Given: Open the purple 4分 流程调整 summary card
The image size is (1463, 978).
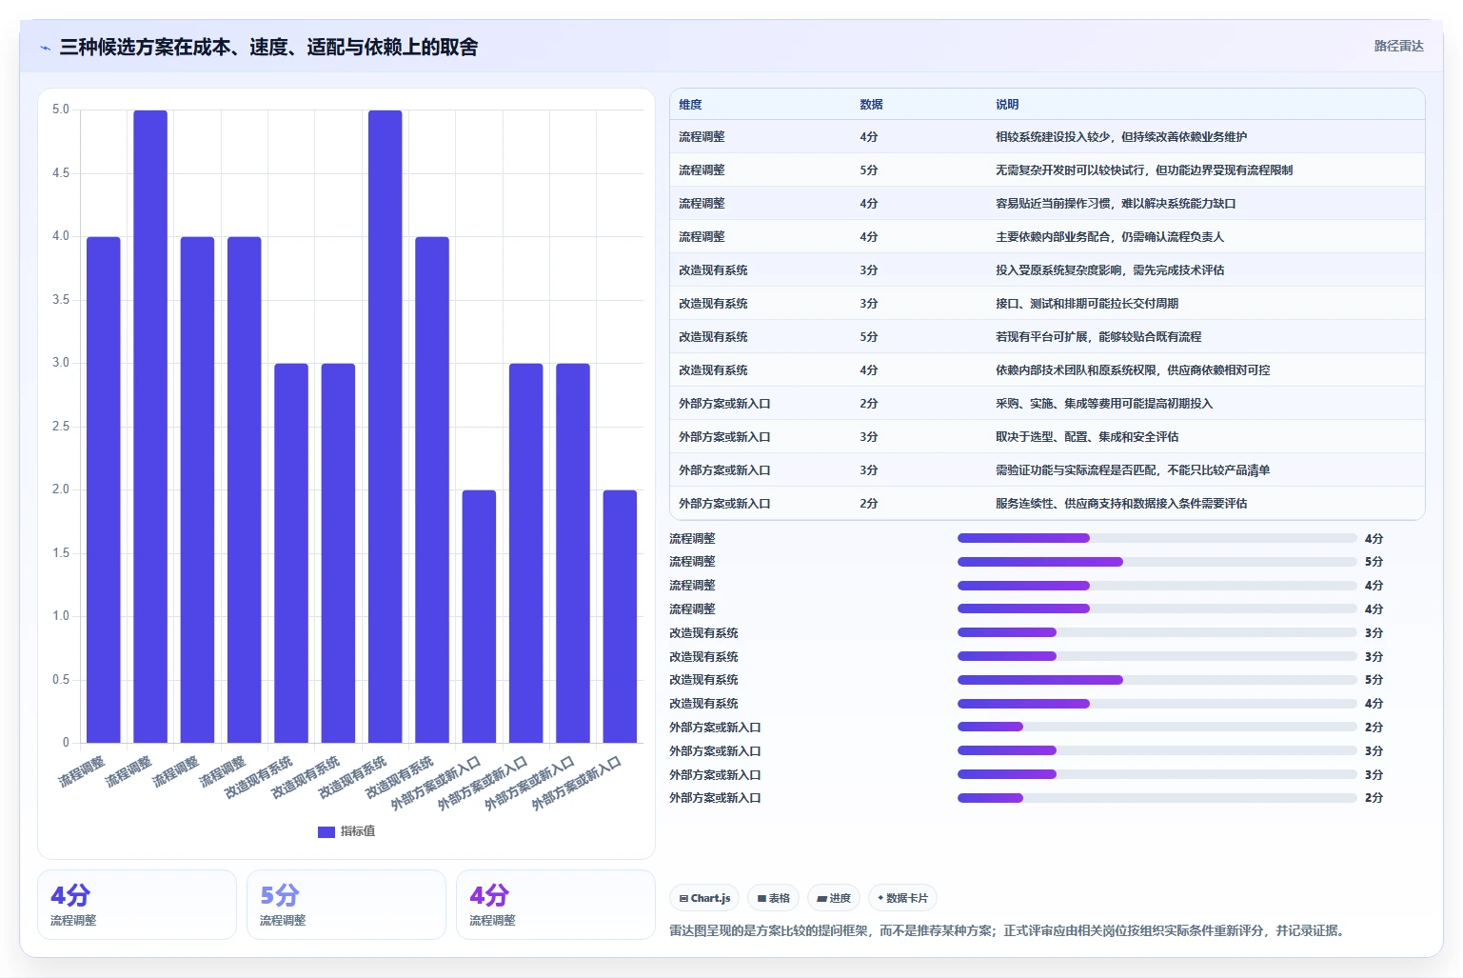Looking at the screenshot, I should click(556, 905).
